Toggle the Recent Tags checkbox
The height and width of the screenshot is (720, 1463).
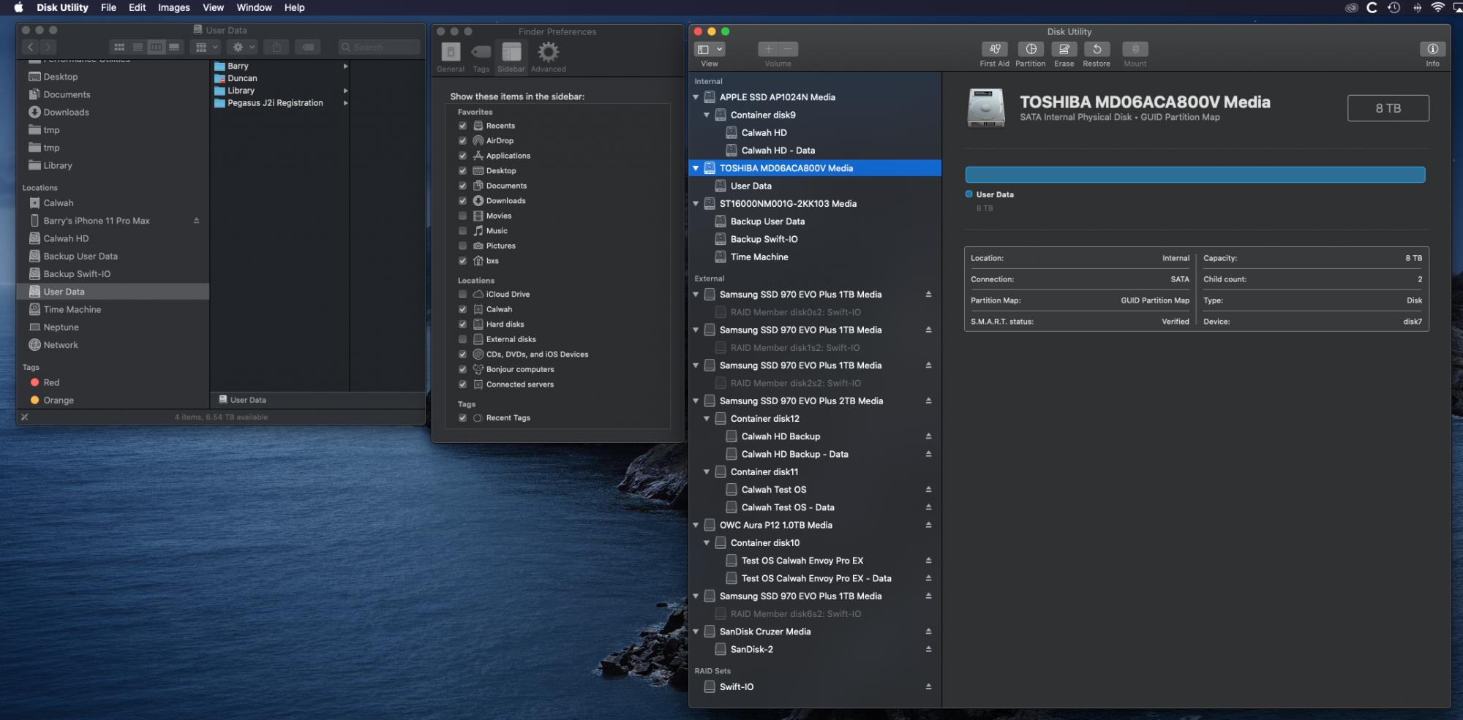coord(462,417)
